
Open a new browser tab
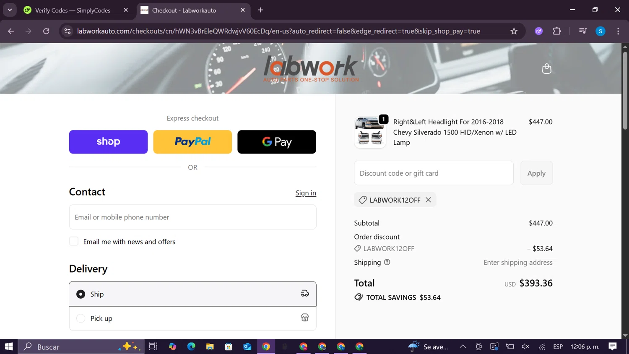coord(260,10)
